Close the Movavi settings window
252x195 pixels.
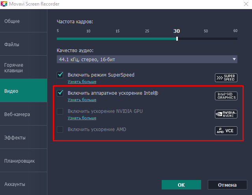[x=246, y=4]
